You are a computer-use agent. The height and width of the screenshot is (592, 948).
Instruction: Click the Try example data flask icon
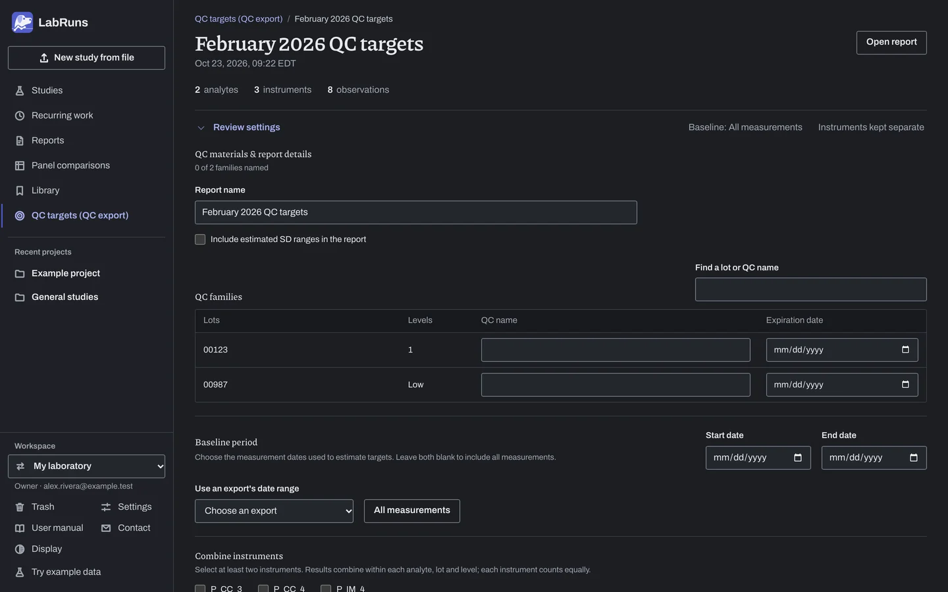click(20, 572)
